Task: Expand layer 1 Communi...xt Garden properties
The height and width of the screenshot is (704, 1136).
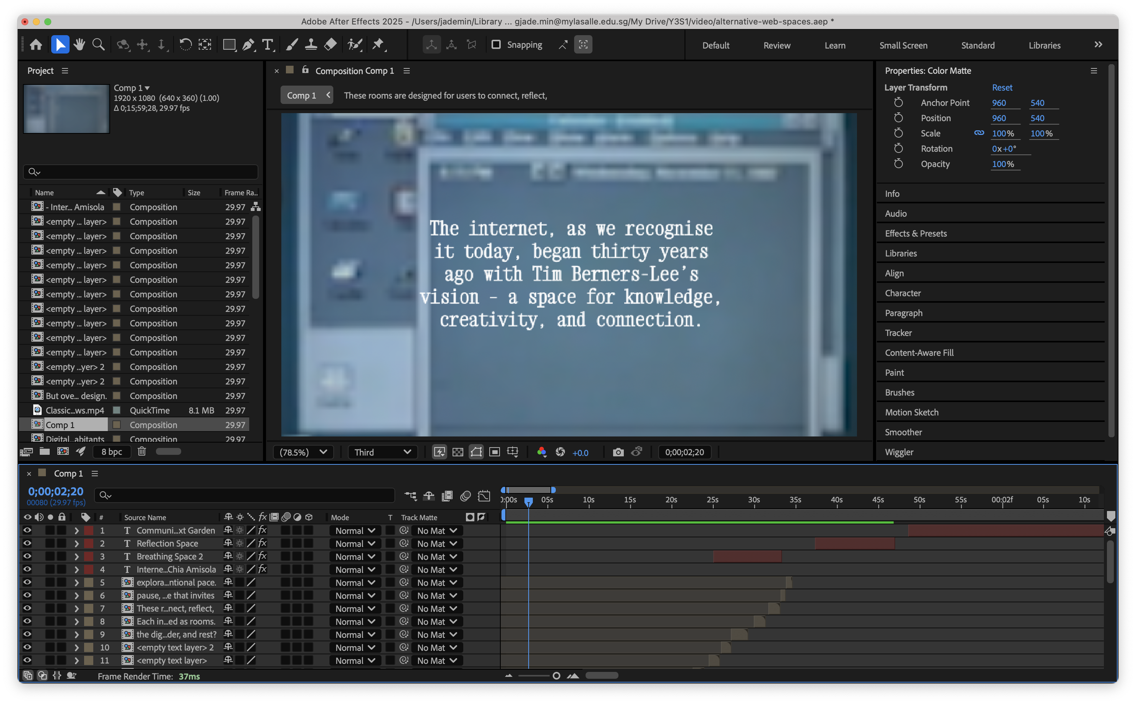Action: [x=77, y=530]
